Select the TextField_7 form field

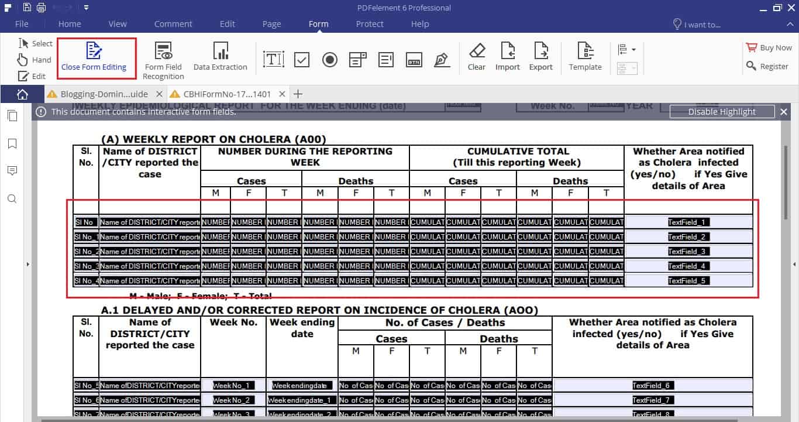pyautogui.click(x=653, y=400)
